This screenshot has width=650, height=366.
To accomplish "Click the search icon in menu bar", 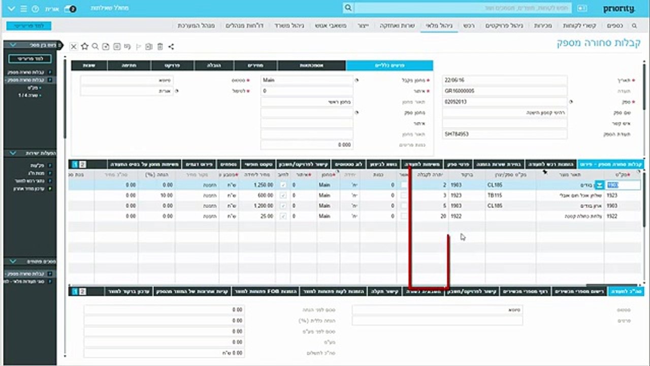I will (x=634, y=25).
